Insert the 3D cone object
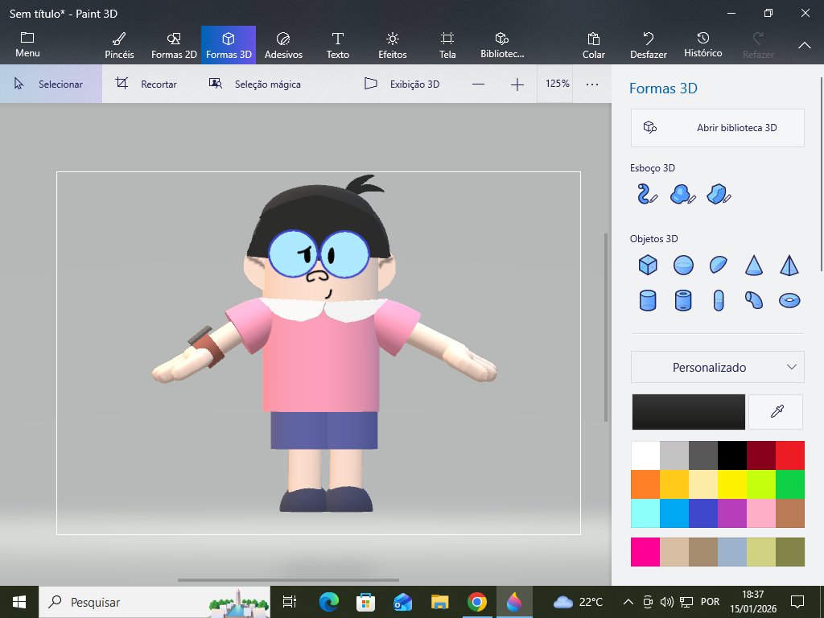824x618 pixels. point(753,265)
